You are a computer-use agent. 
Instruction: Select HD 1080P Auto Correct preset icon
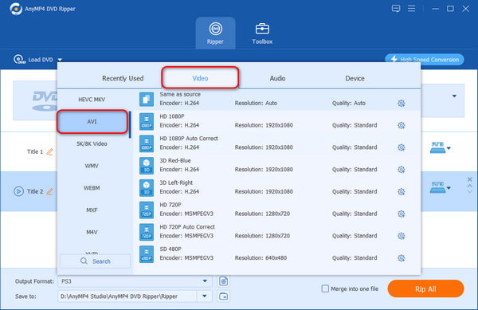pyautogui.click(x=147, y=143)
